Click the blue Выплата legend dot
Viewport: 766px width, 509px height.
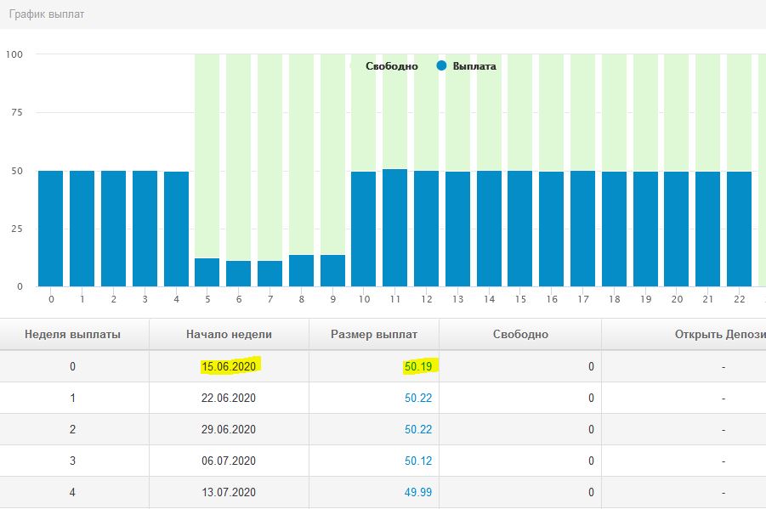[441, 66]
